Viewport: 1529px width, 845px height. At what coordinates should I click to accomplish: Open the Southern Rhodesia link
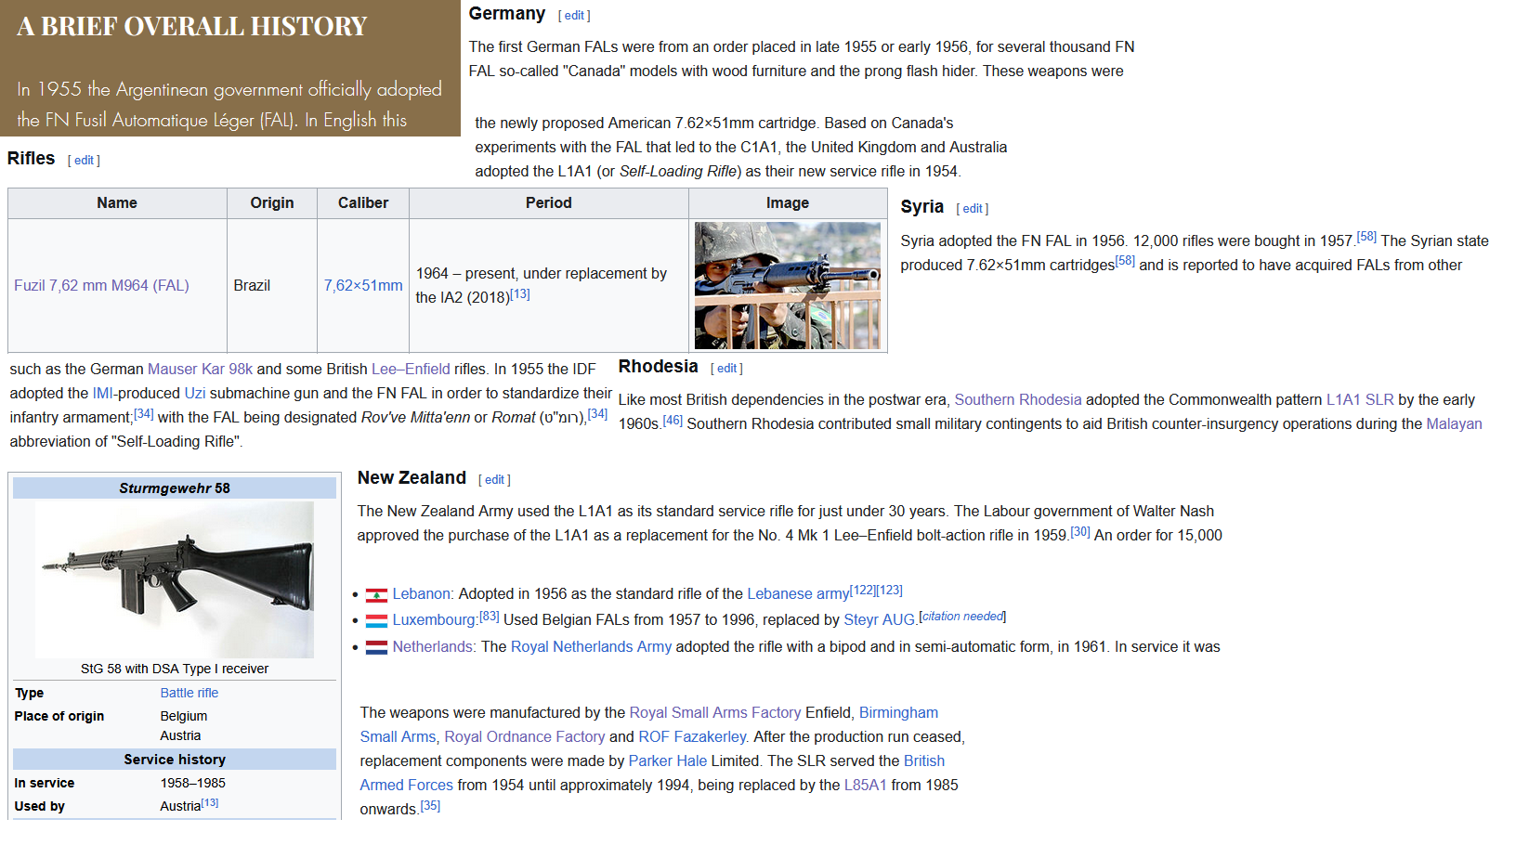(1018, 400)
